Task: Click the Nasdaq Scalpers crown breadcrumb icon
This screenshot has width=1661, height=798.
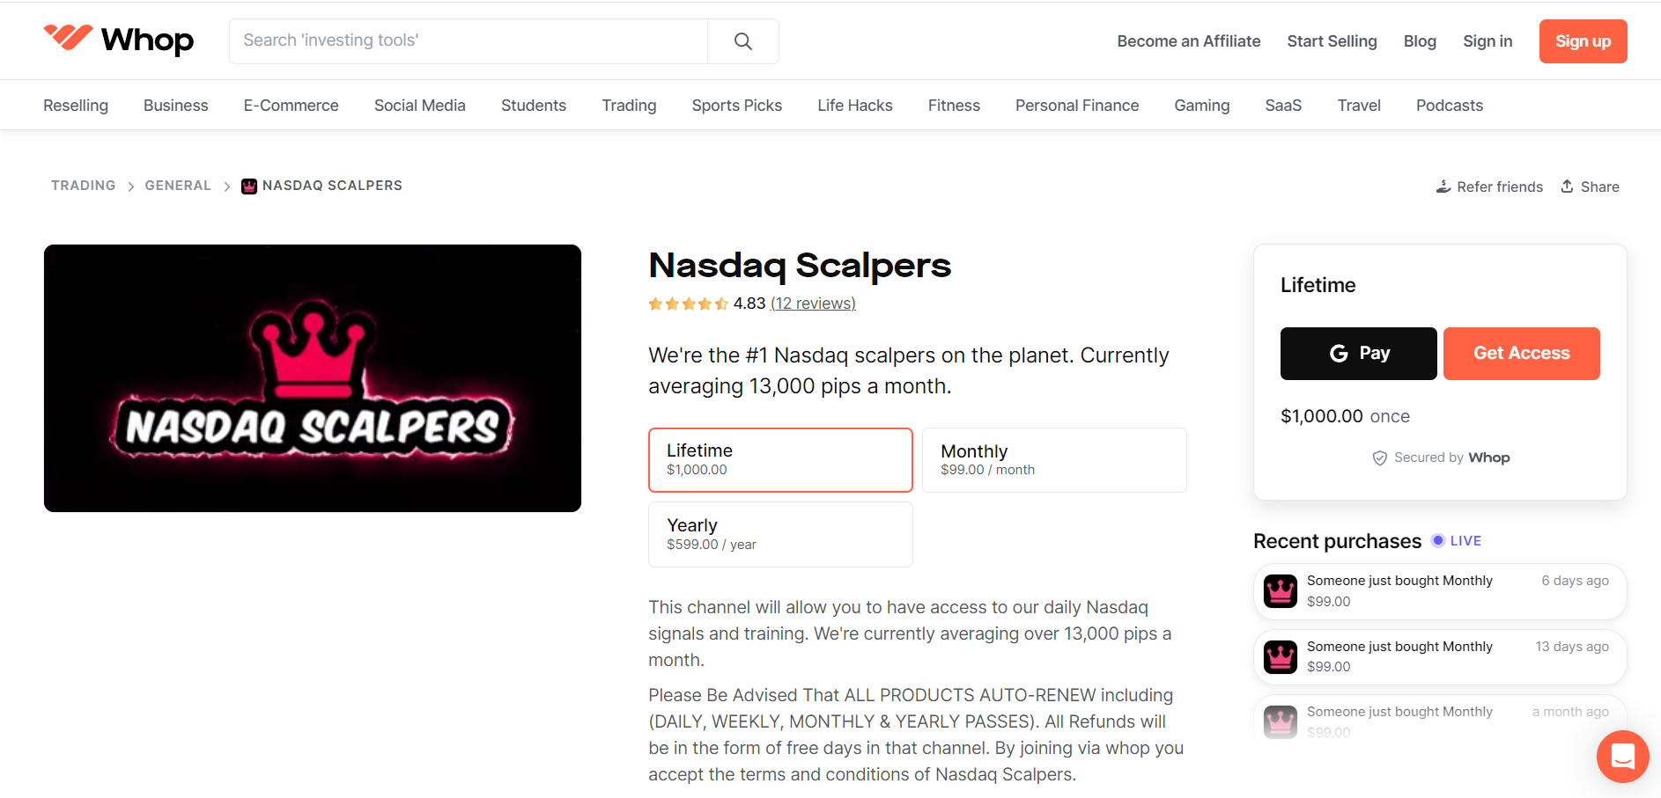Action: pos(247,186)
